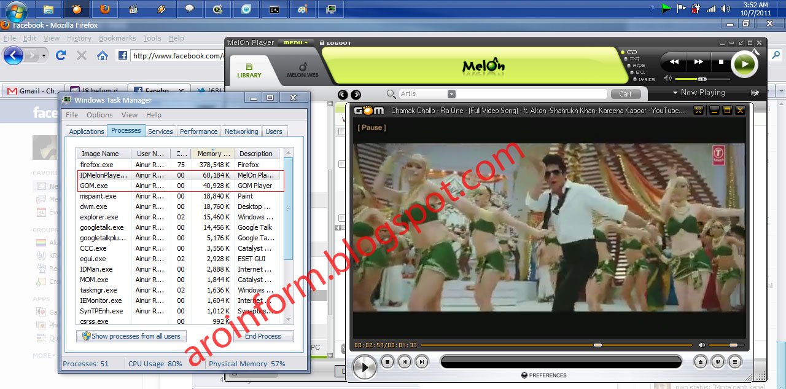Image resolution: width=786 pixels, height=389 pixels.
Task: Switch to the MelOn LIBRARY tab
Action: (249, 70)
